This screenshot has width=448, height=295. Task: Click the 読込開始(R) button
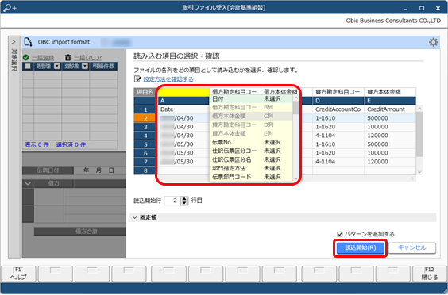pyautogui.click(x=361, y=248)
